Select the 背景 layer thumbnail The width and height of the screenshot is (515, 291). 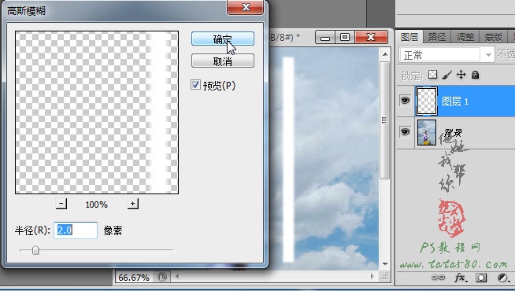[x=427, y=132]
